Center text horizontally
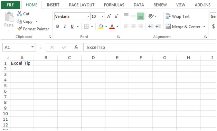The width and height of the screenshot is (217, 131). click(133, 26)
